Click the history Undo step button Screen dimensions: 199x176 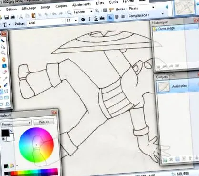click(x=165, y=67)
